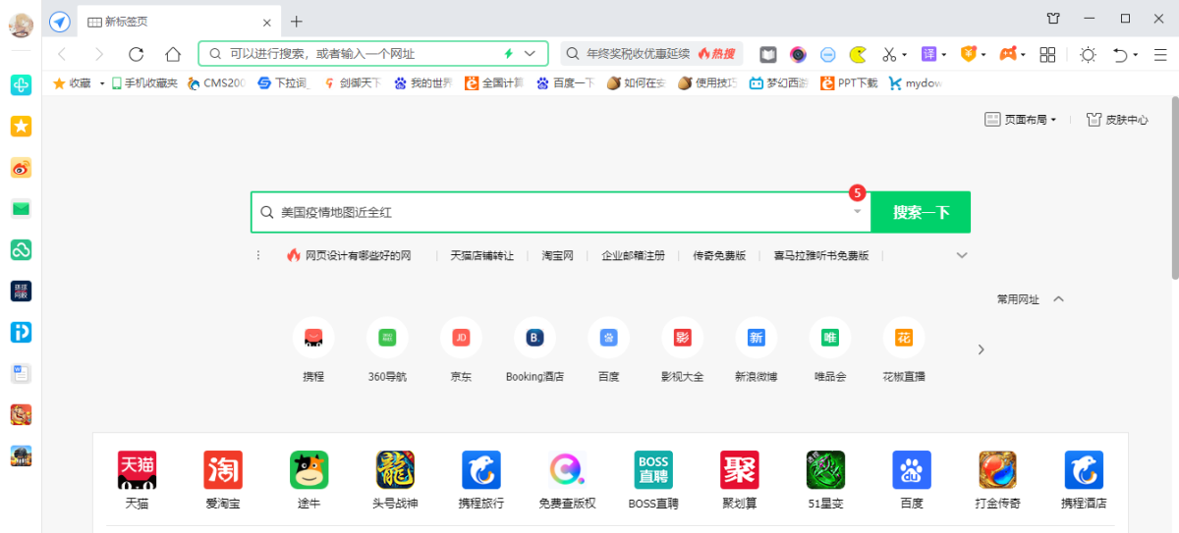Screen dimensions: 1179x533
Task: Open the PPT下载 bookmark
Action: coord(849,83)
